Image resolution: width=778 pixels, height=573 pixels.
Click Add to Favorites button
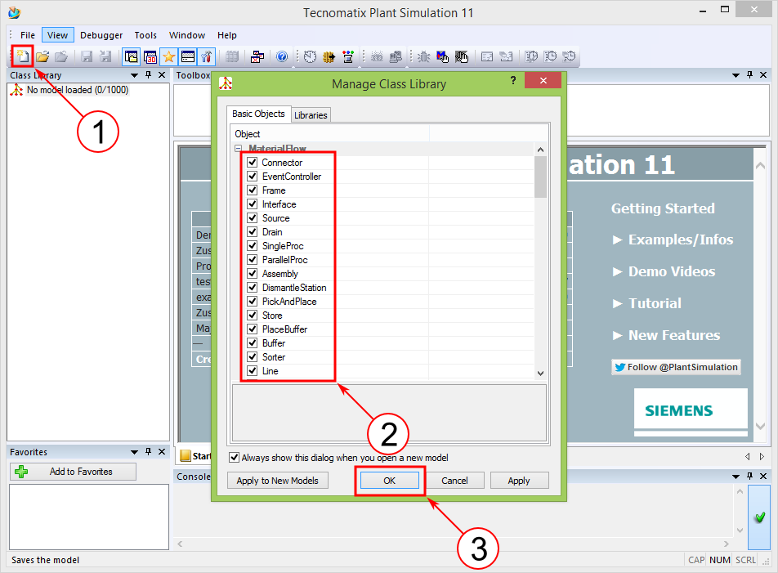pos(73,472)
